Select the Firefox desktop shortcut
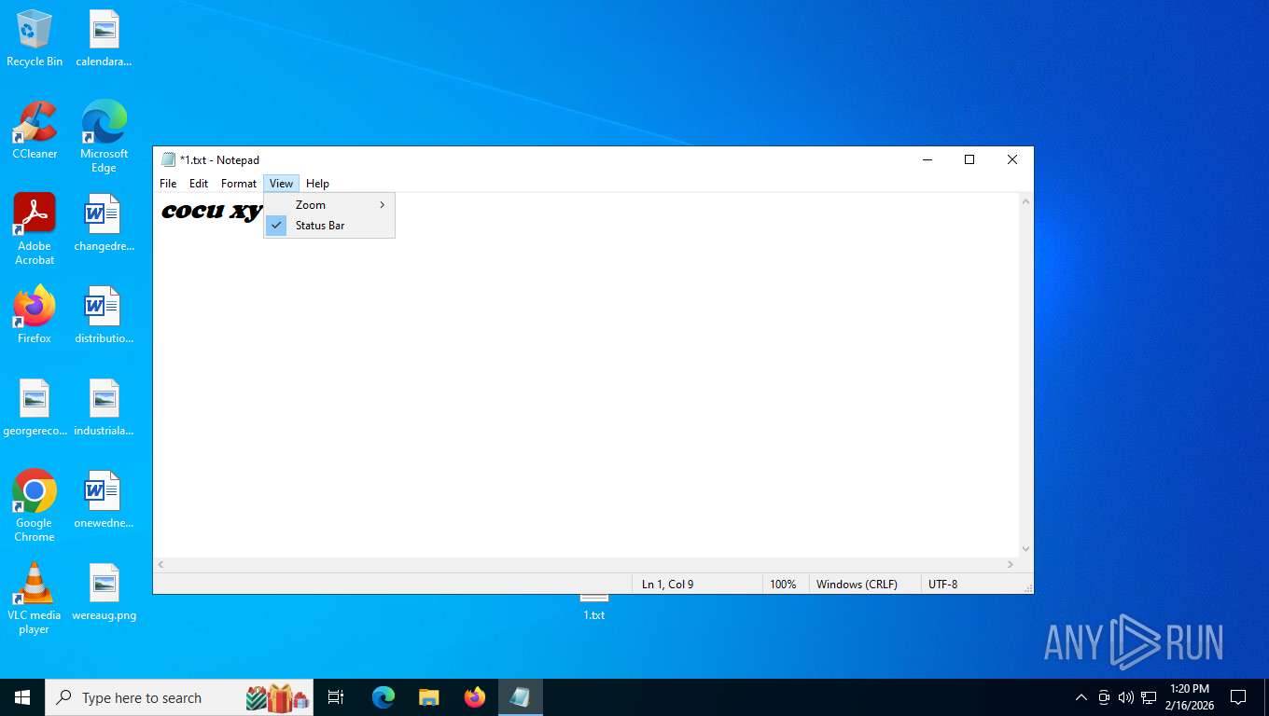Image resolution: width=1269 pixels, height=716 pixels. 35,315
